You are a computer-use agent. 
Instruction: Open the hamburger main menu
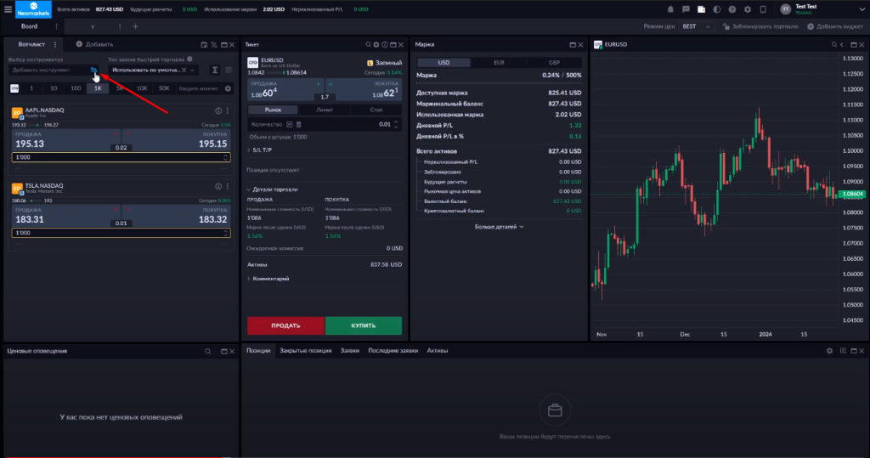[8, 8]
